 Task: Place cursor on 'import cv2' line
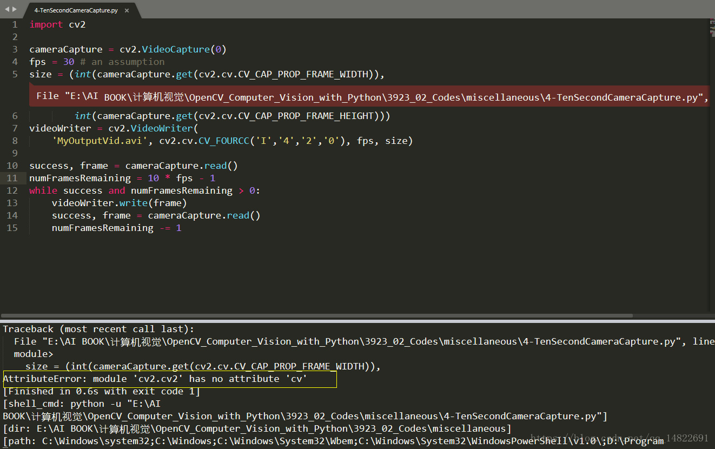[x=57, y=25]
